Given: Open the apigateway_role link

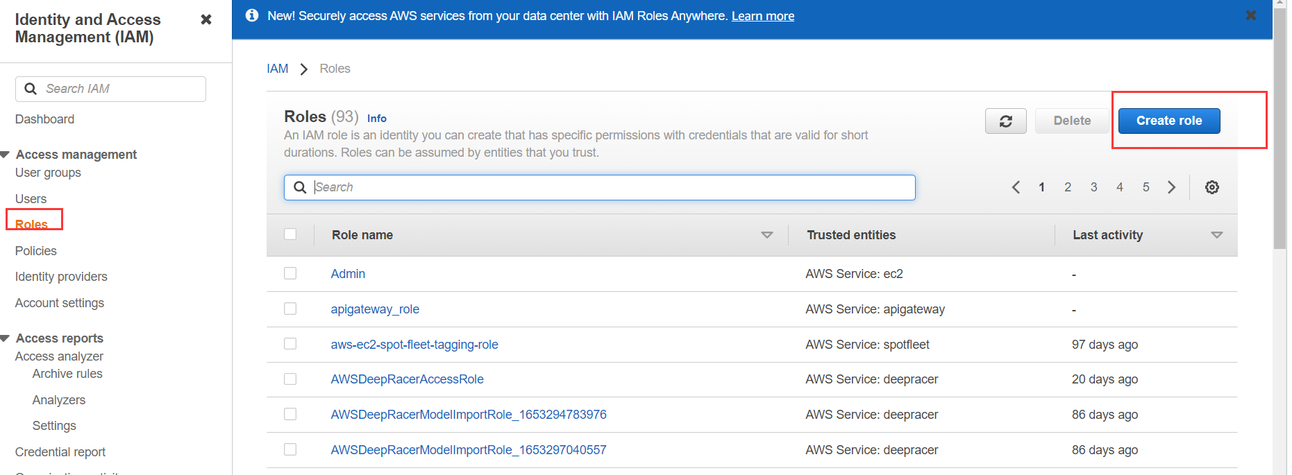Looking at the screenshot, I should click(x=375, y=309).
